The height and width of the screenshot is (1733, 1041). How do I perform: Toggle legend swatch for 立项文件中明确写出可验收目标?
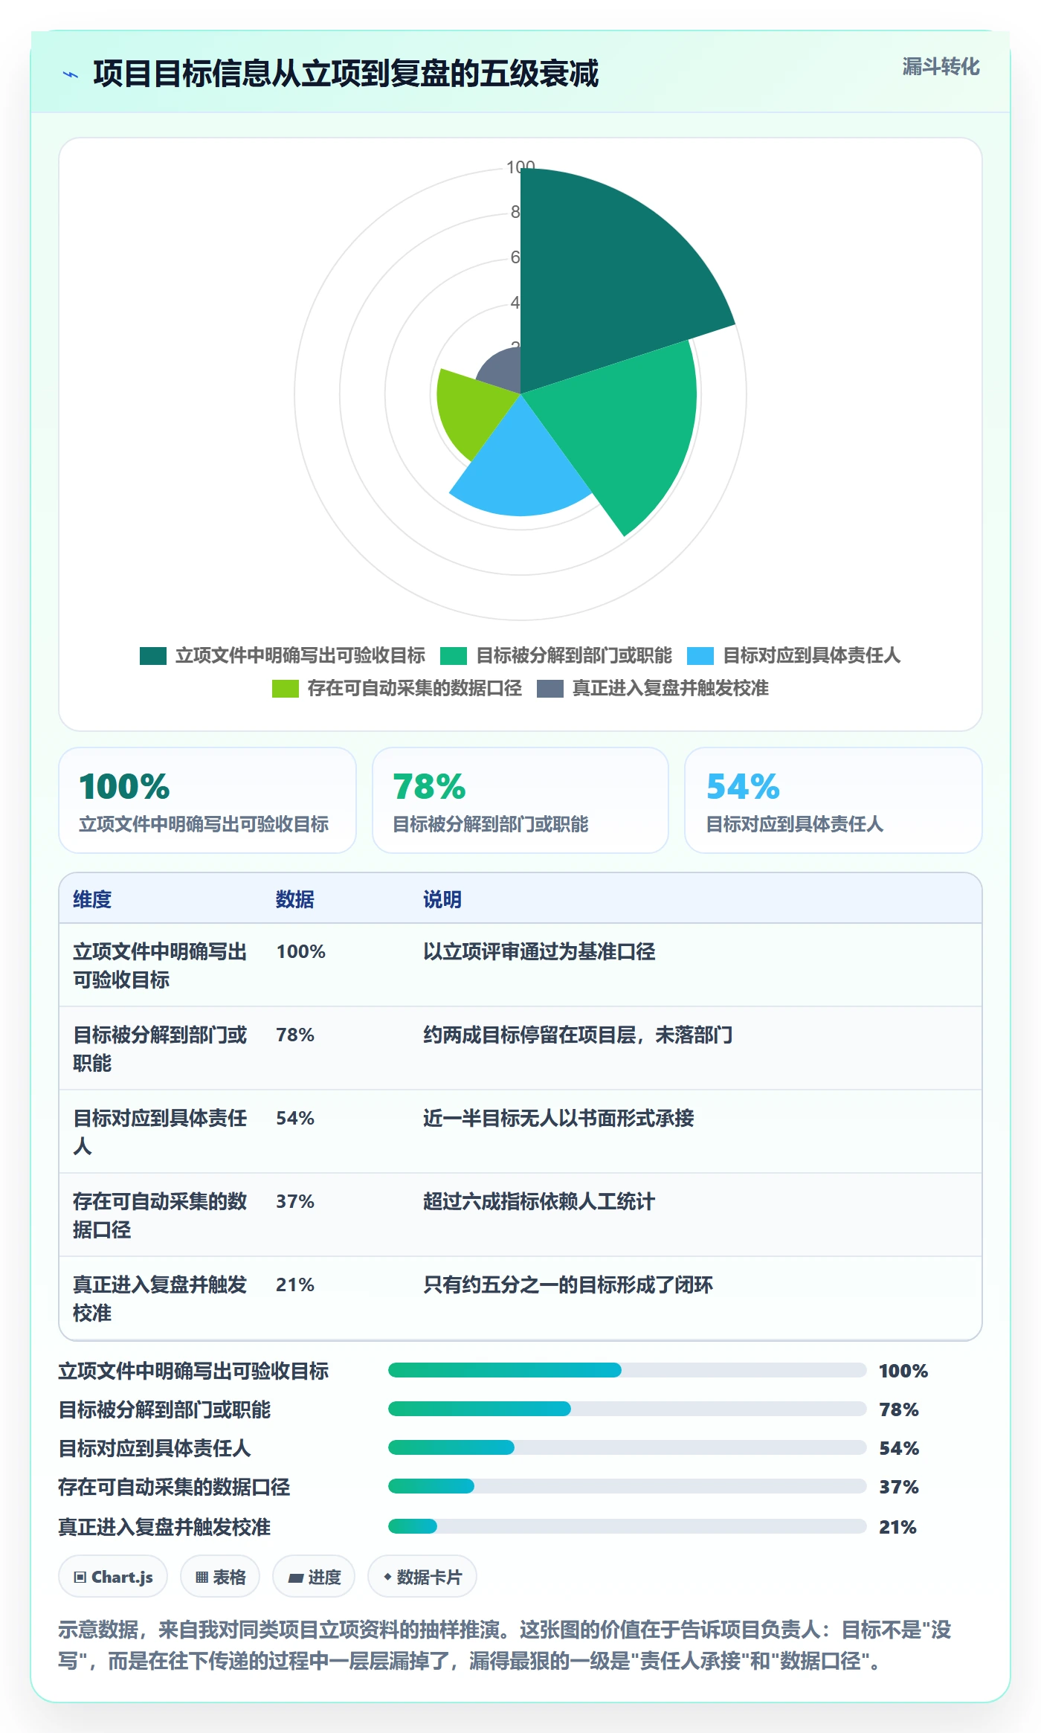153,656
